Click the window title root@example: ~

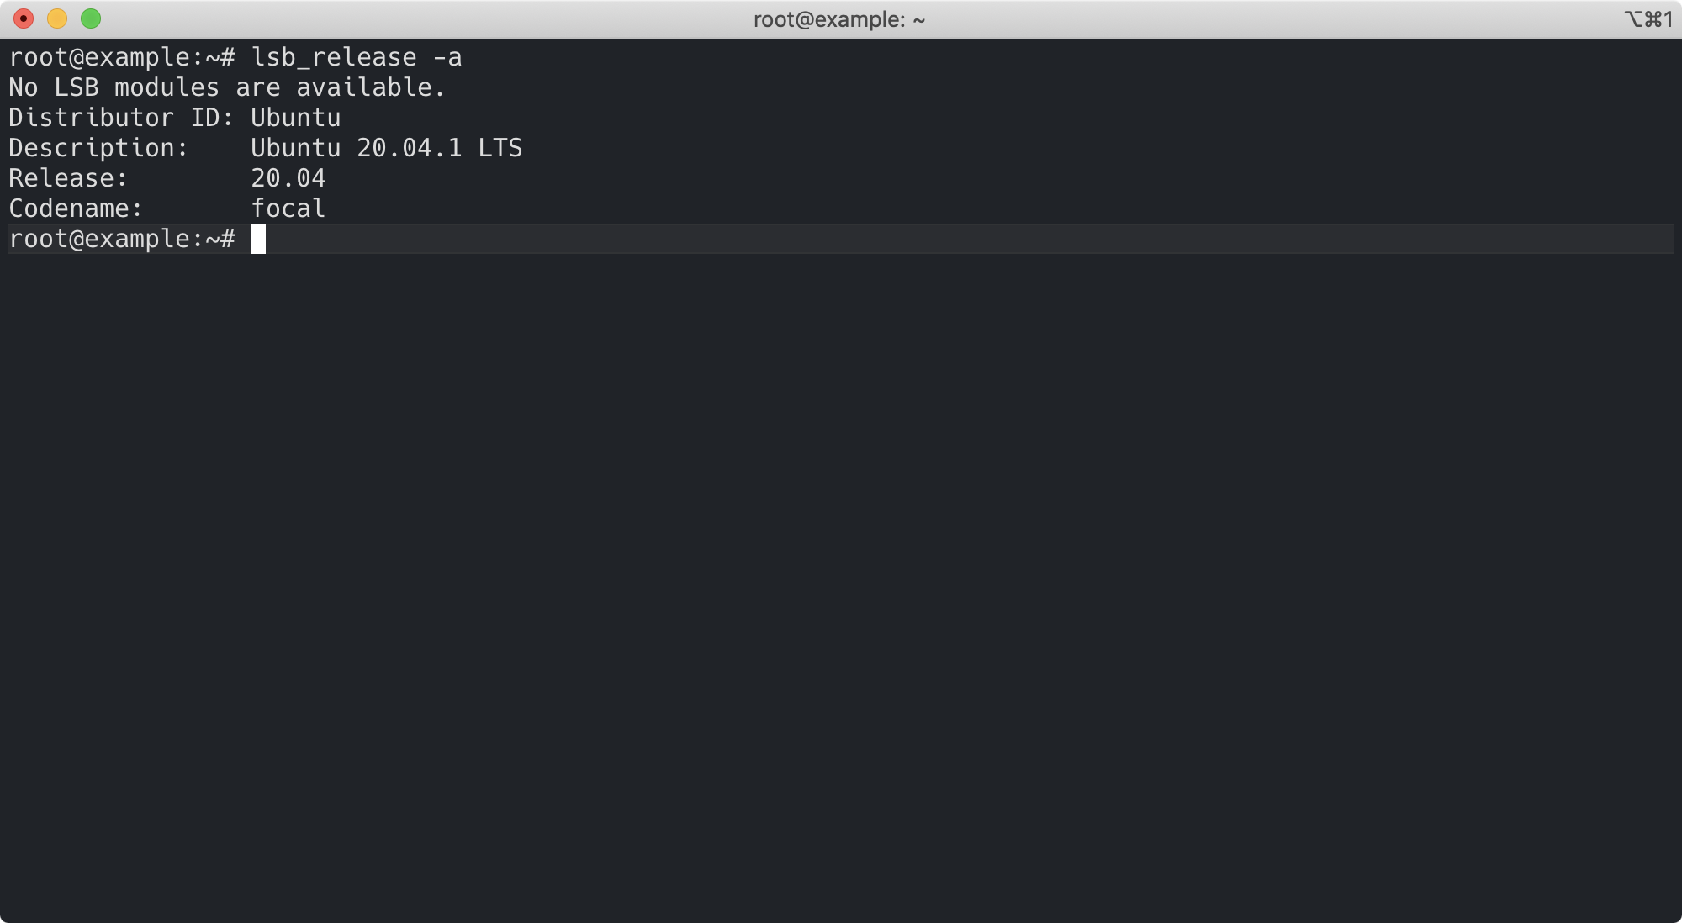point(838,19)
